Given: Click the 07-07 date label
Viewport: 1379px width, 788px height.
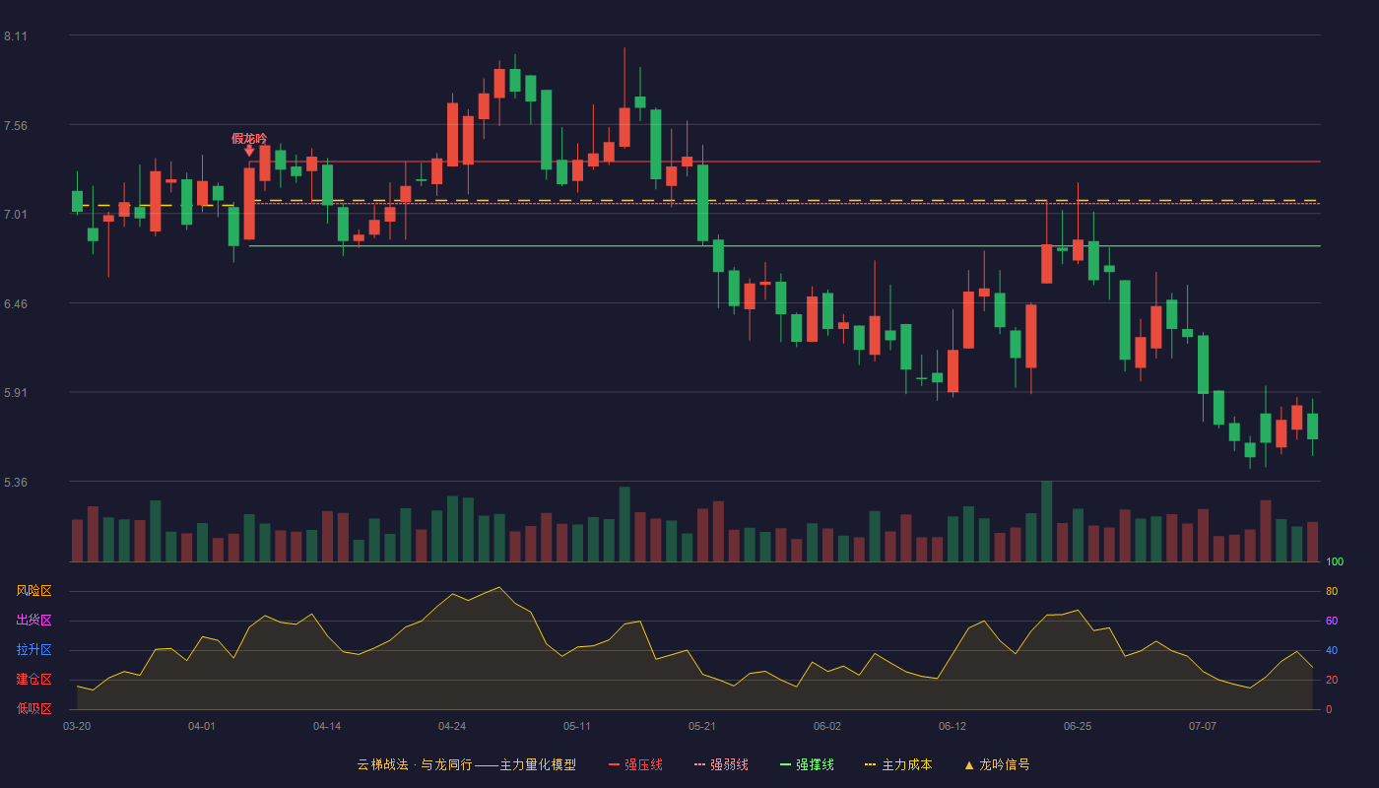Looking at the screenshot, I should (x=1203, y=726).
